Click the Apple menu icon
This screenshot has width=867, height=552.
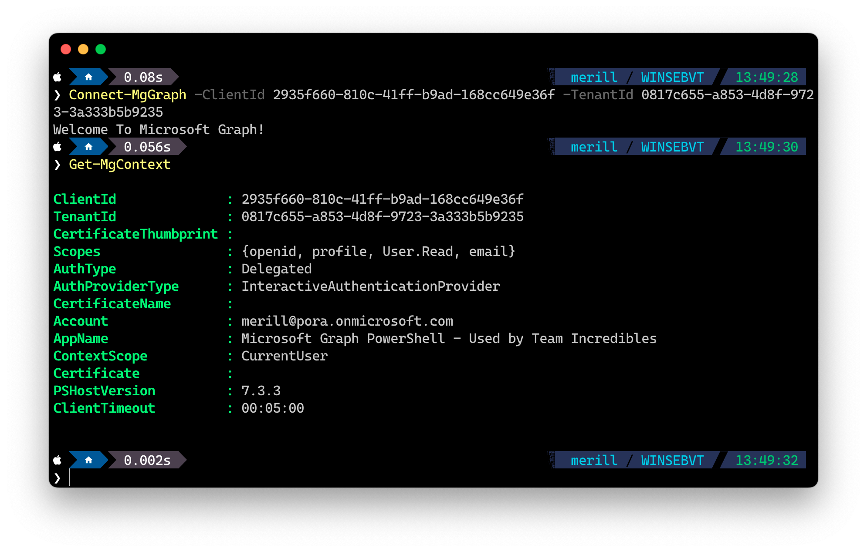[59, 77]
